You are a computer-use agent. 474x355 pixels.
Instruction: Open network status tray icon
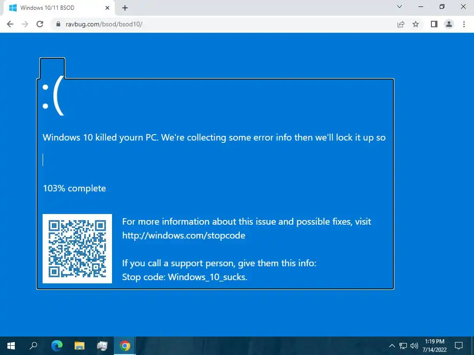pos(403,346)
